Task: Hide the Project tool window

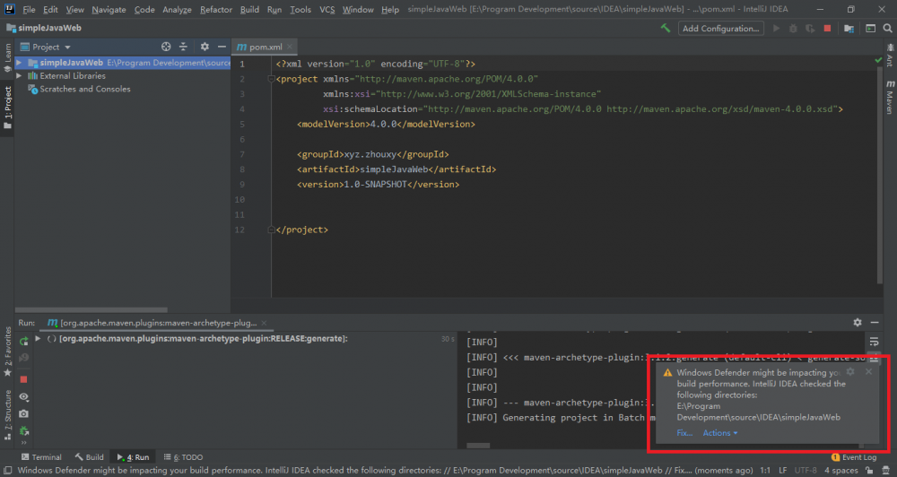Action: [222, 47]
